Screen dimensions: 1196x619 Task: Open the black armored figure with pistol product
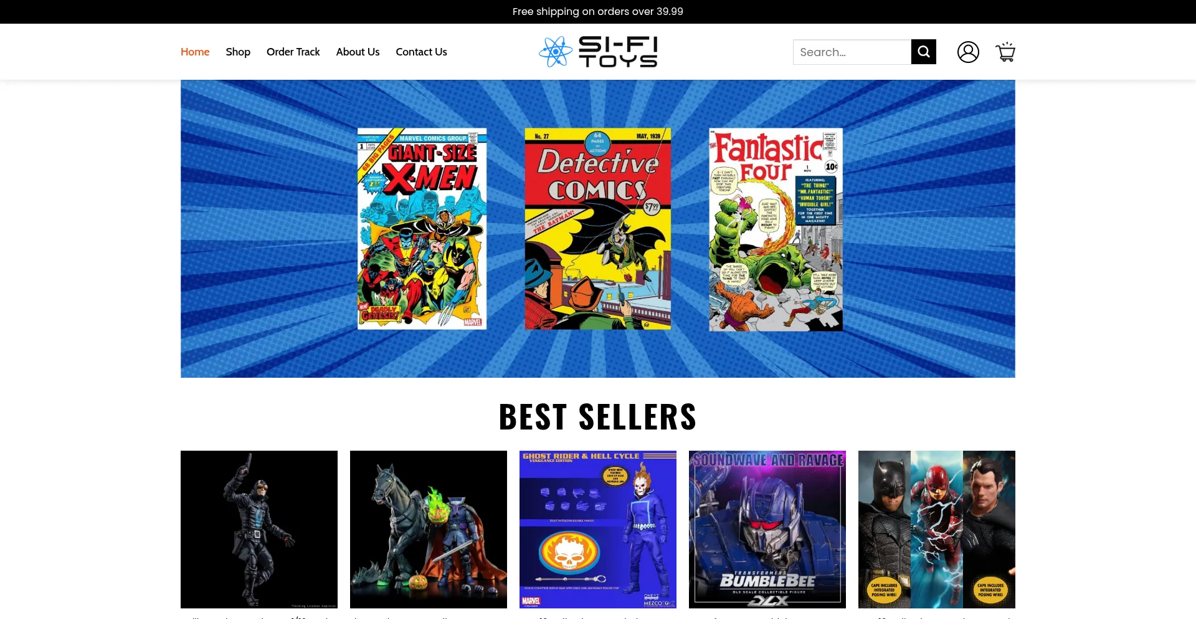[259, 529]
